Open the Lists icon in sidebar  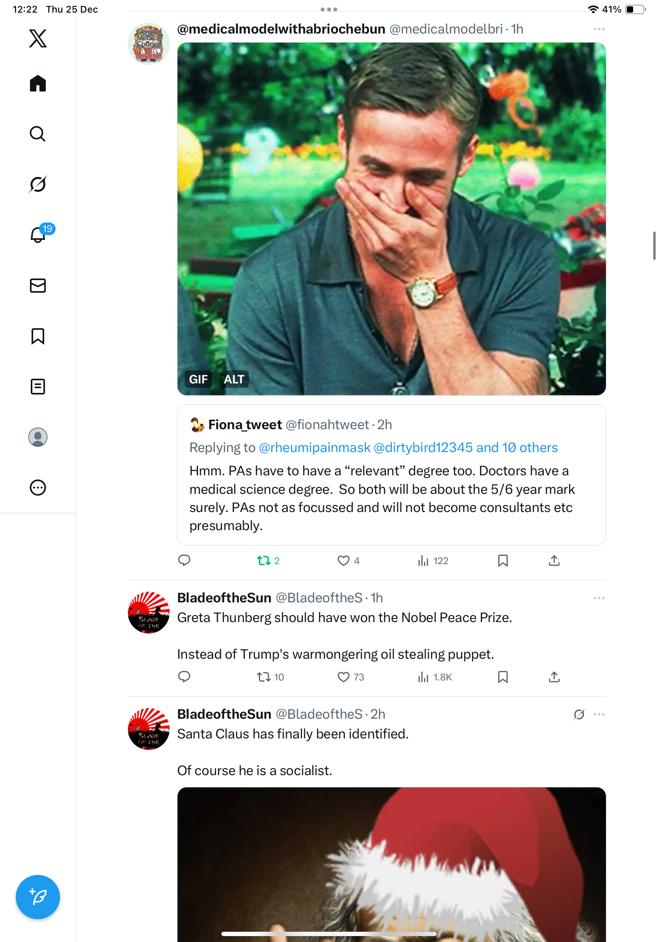38,387
